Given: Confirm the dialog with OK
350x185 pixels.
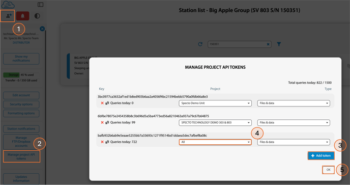Looking at the screenshot, I should point(328,170).
